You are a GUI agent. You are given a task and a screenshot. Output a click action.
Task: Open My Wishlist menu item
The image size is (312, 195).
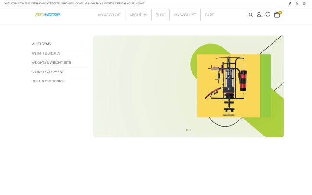coord(185,15)
